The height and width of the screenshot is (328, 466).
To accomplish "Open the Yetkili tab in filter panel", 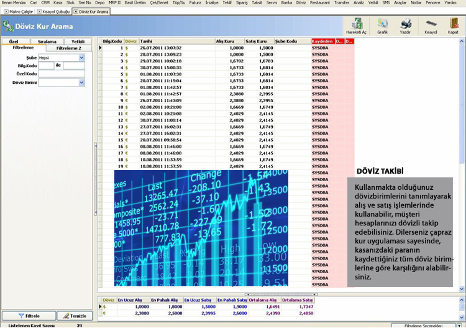I will (x=78, y=42).
